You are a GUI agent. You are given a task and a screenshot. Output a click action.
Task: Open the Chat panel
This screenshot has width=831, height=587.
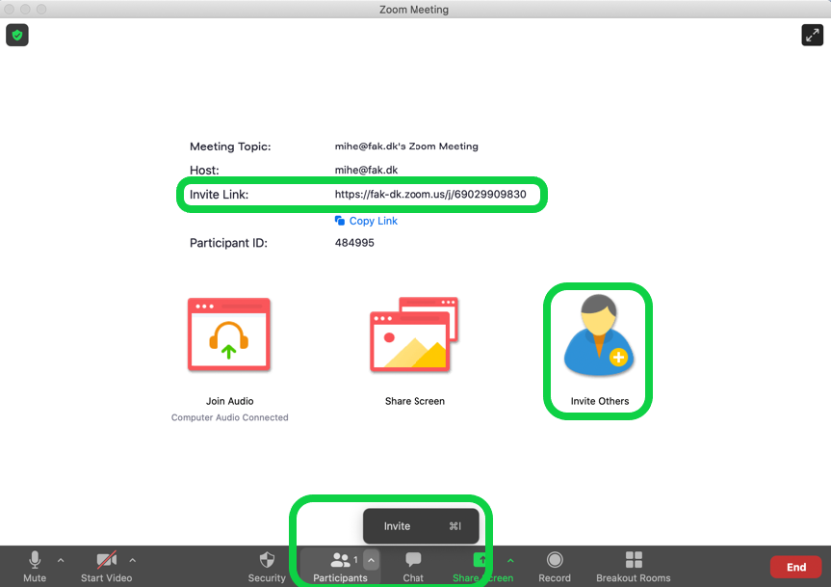click(x=413, y=567)
